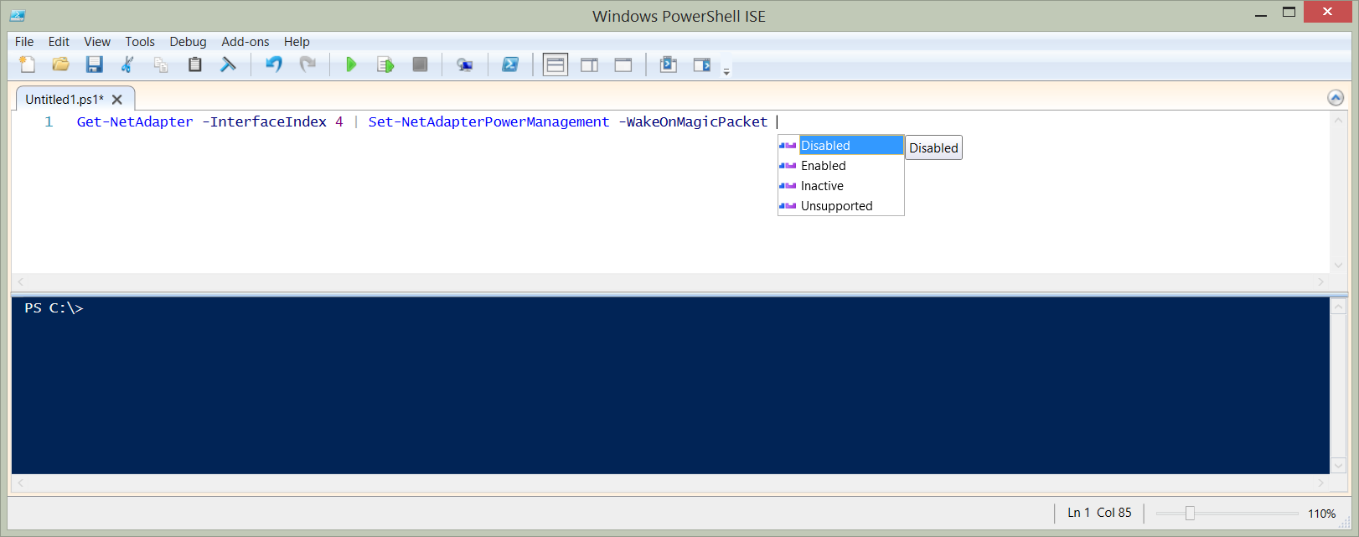Screen dimensions: 1359x537
Task: Toggle Show Script Pane Maximized layout
Action: point(623,65)
